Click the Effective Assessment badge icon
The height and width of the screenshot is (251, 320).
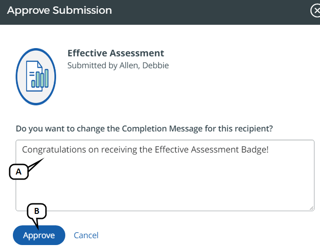tap(36, 77)
